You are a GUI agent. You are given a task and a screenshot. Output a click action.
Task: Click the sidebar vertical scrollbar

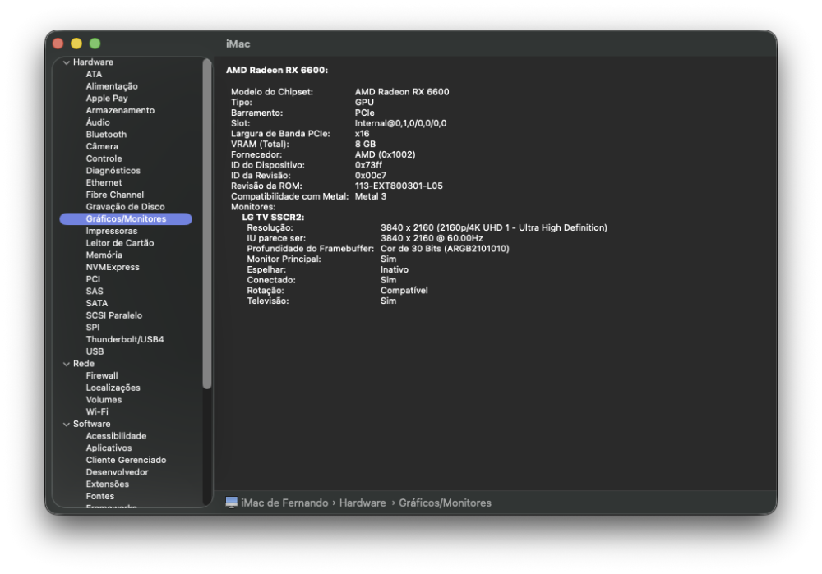pos(207,223)
